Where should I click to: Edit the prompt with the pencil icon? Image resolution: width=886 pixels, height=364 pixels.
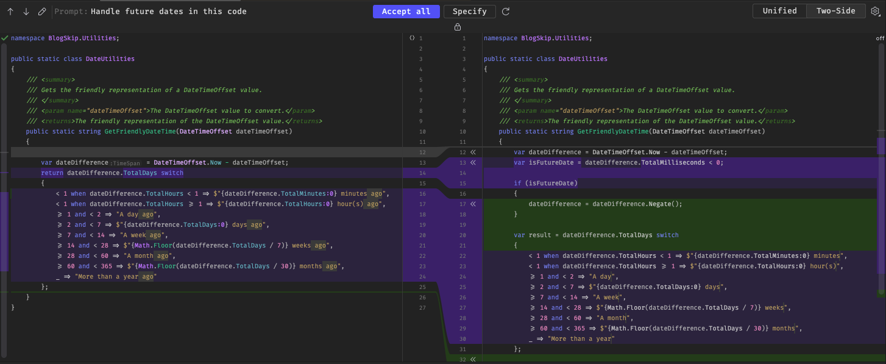[41, 11]
